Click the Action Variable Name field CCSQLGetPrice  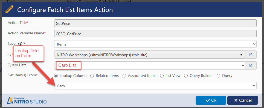click(155, 34)
